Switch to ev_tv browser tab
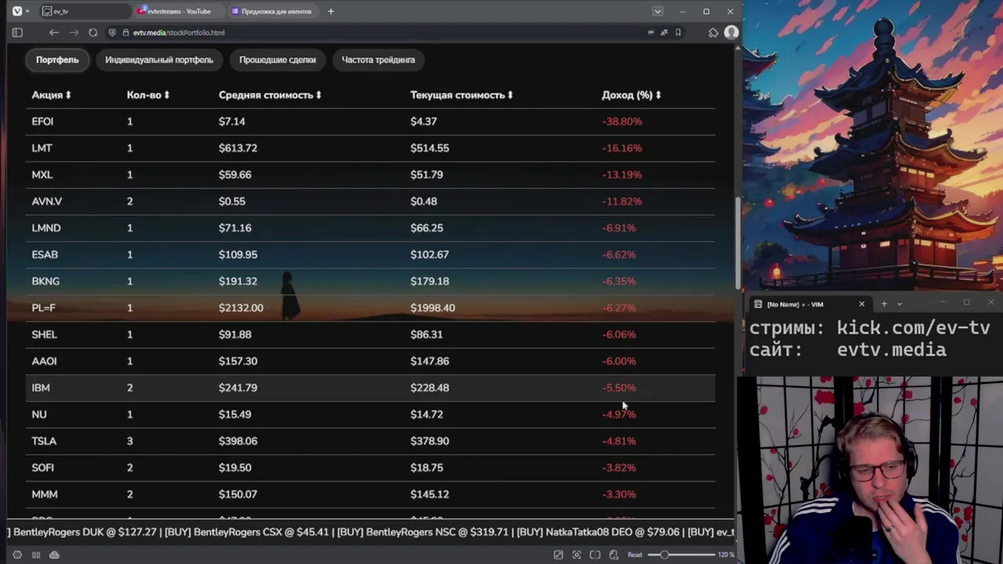Image resolution: width=1003 pixels, height=564 pixels. (x=85, y=11)
